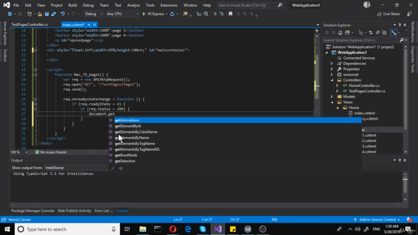Click Sync with Active Document icon
This screenshot has width=418, height=235.
pyautogui.click(x=371, y=33)
